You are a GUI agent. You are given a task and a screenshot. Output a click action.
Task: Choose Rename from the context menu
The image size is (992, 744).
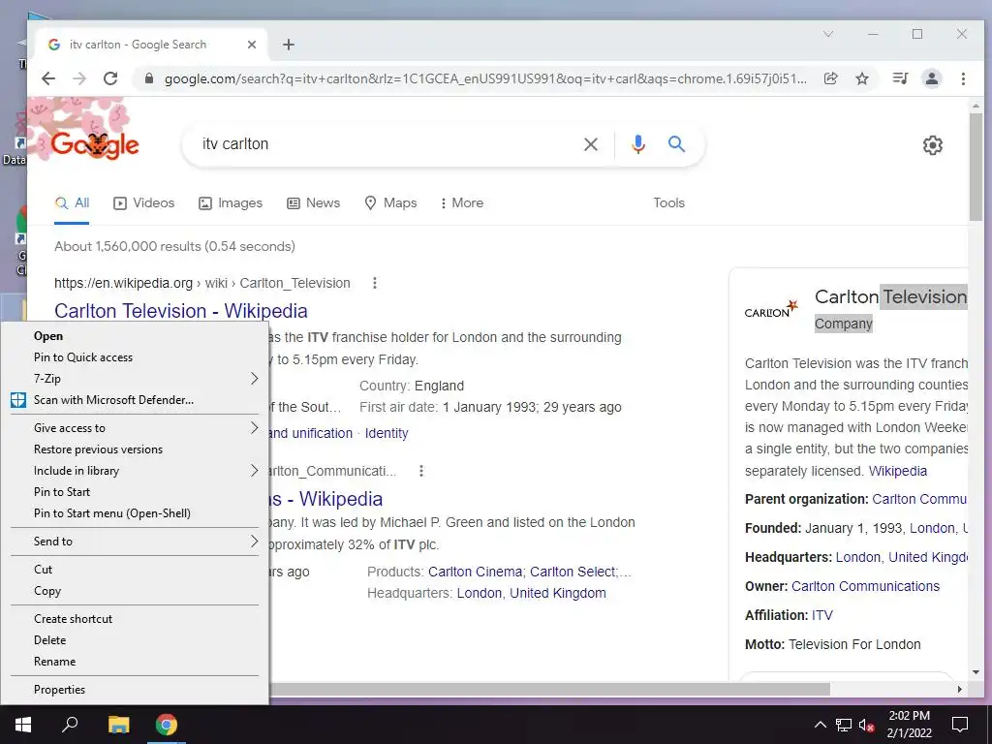[134, 662]
